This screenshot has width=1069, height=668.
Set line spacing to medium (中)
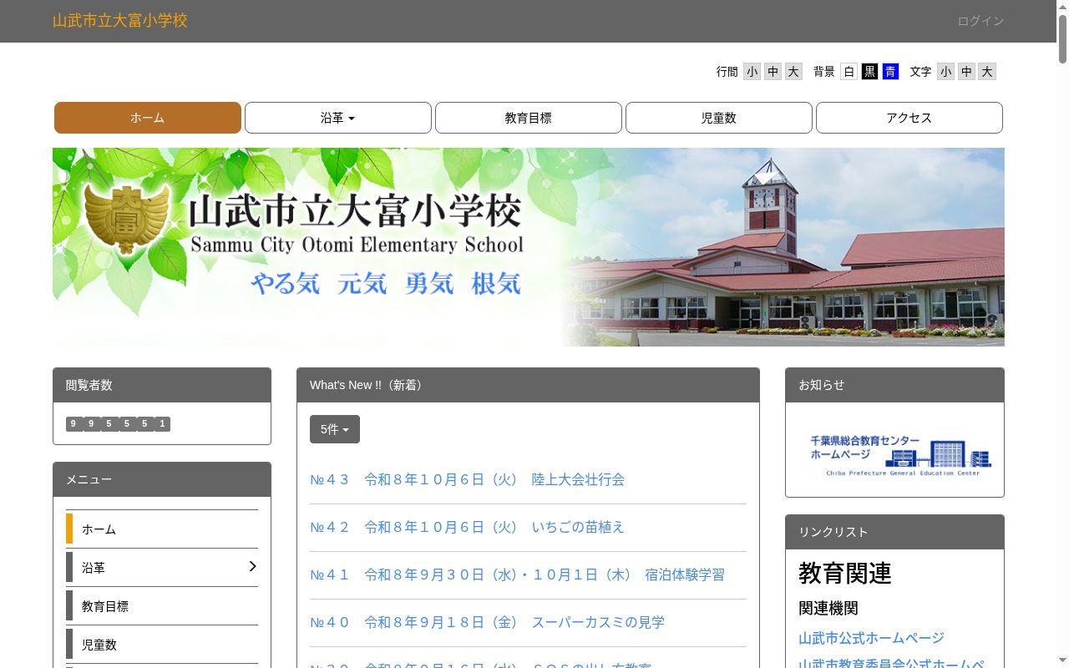[x=773, y=72]
